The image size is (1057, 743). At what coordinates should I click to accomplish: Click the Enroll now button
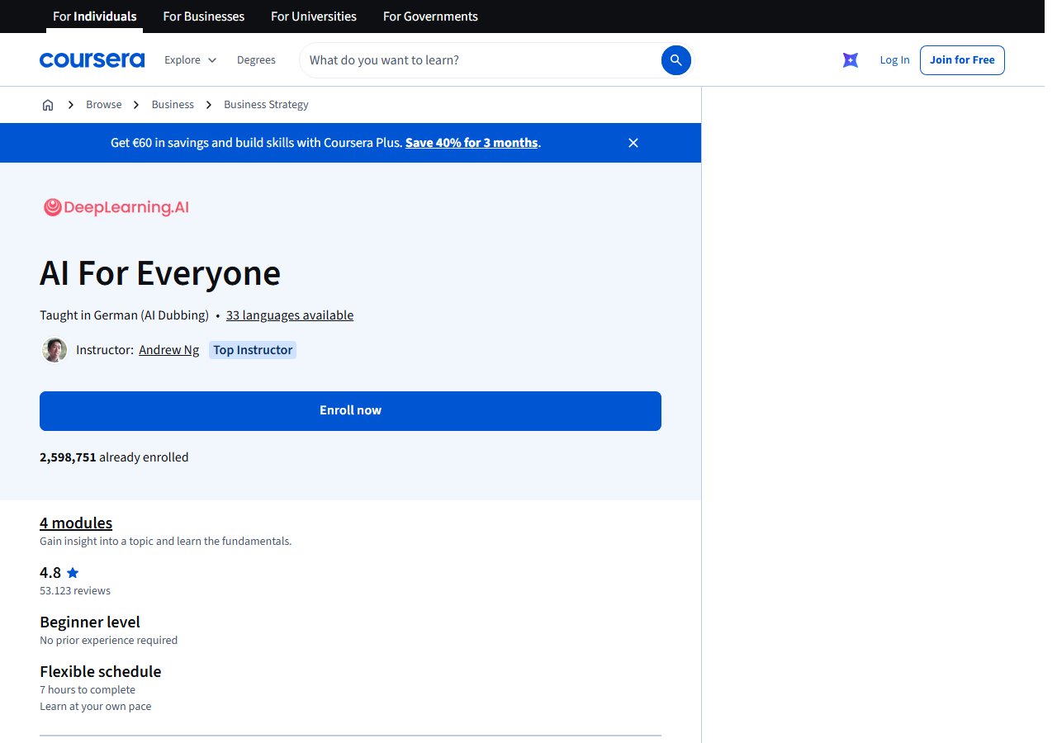click(x=350, y=411)
